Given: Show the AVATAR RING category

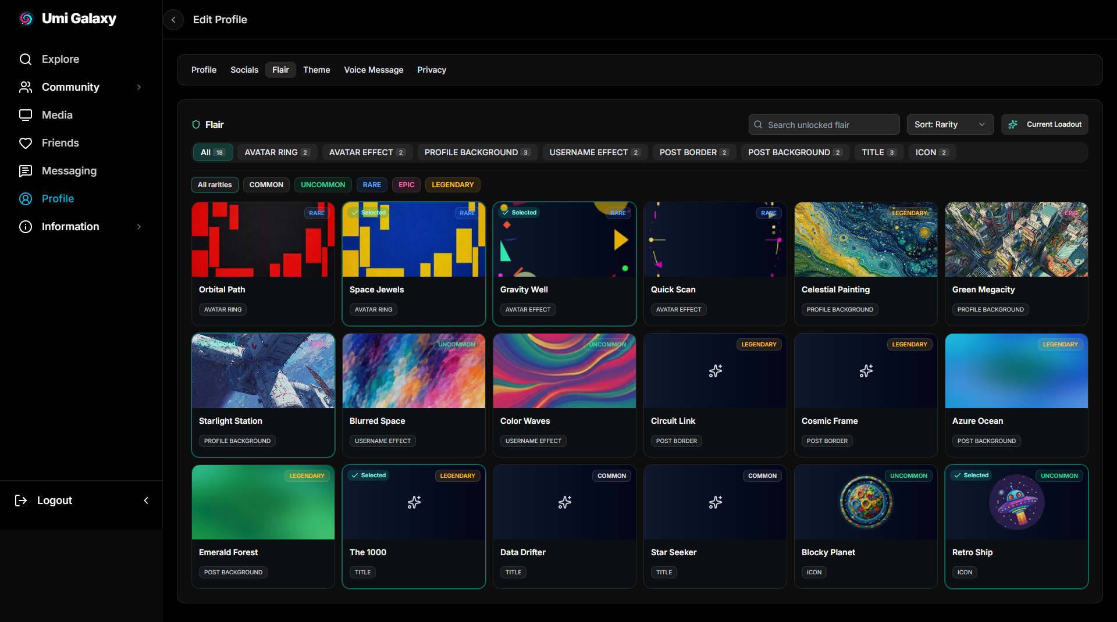Looking at the screenshot, I should pyautogui.click(x=277, y=152).
